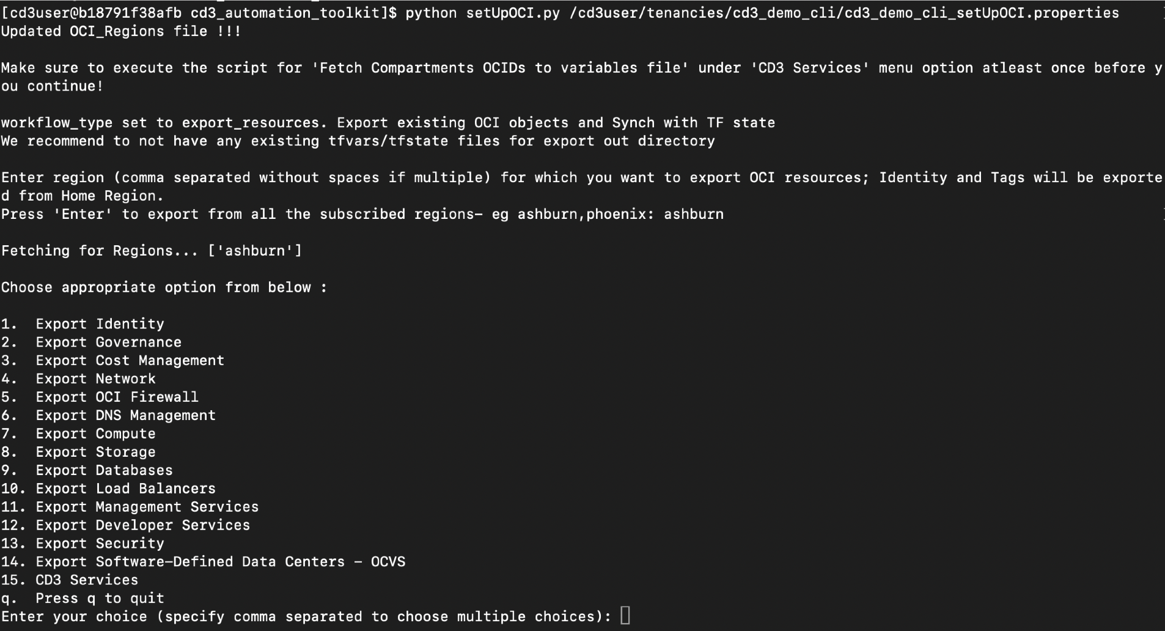
Task: Select the Export DNS Management line
Action: [108, 416]
